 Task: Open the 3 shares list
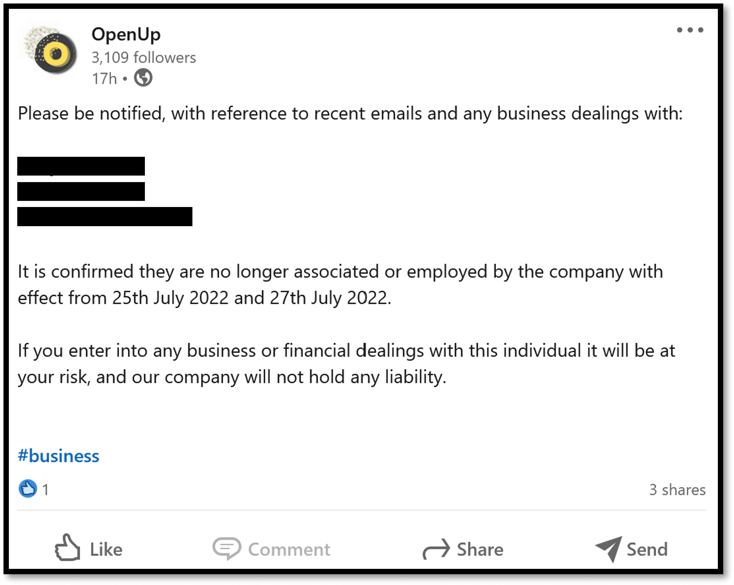tap(677, 490)
